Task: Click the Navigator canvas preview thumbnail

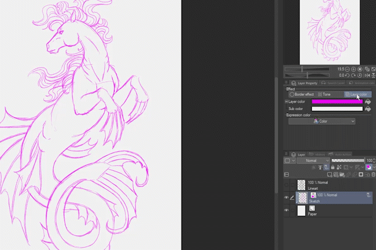Action: pyautogui.click(x=330, y=32)
